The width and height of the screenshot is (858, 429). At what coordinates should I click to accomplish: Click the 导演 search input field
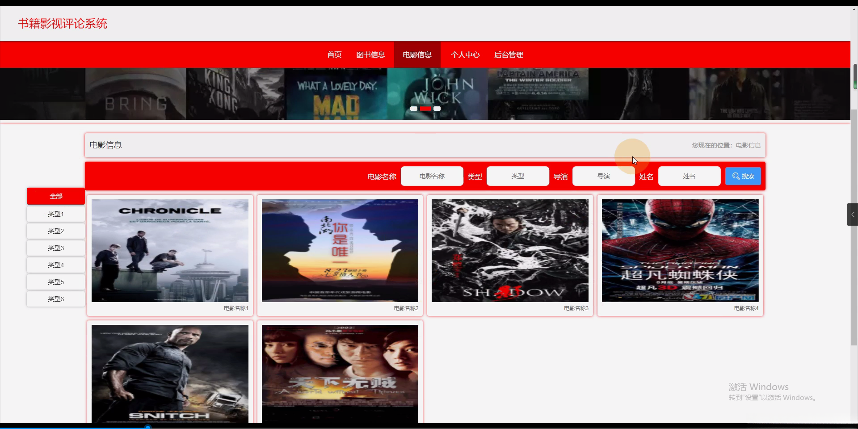pyautogui.click(x=603, y=176)
